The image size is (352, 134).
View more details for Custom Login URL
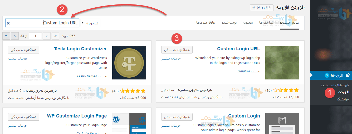click(171, 58)
